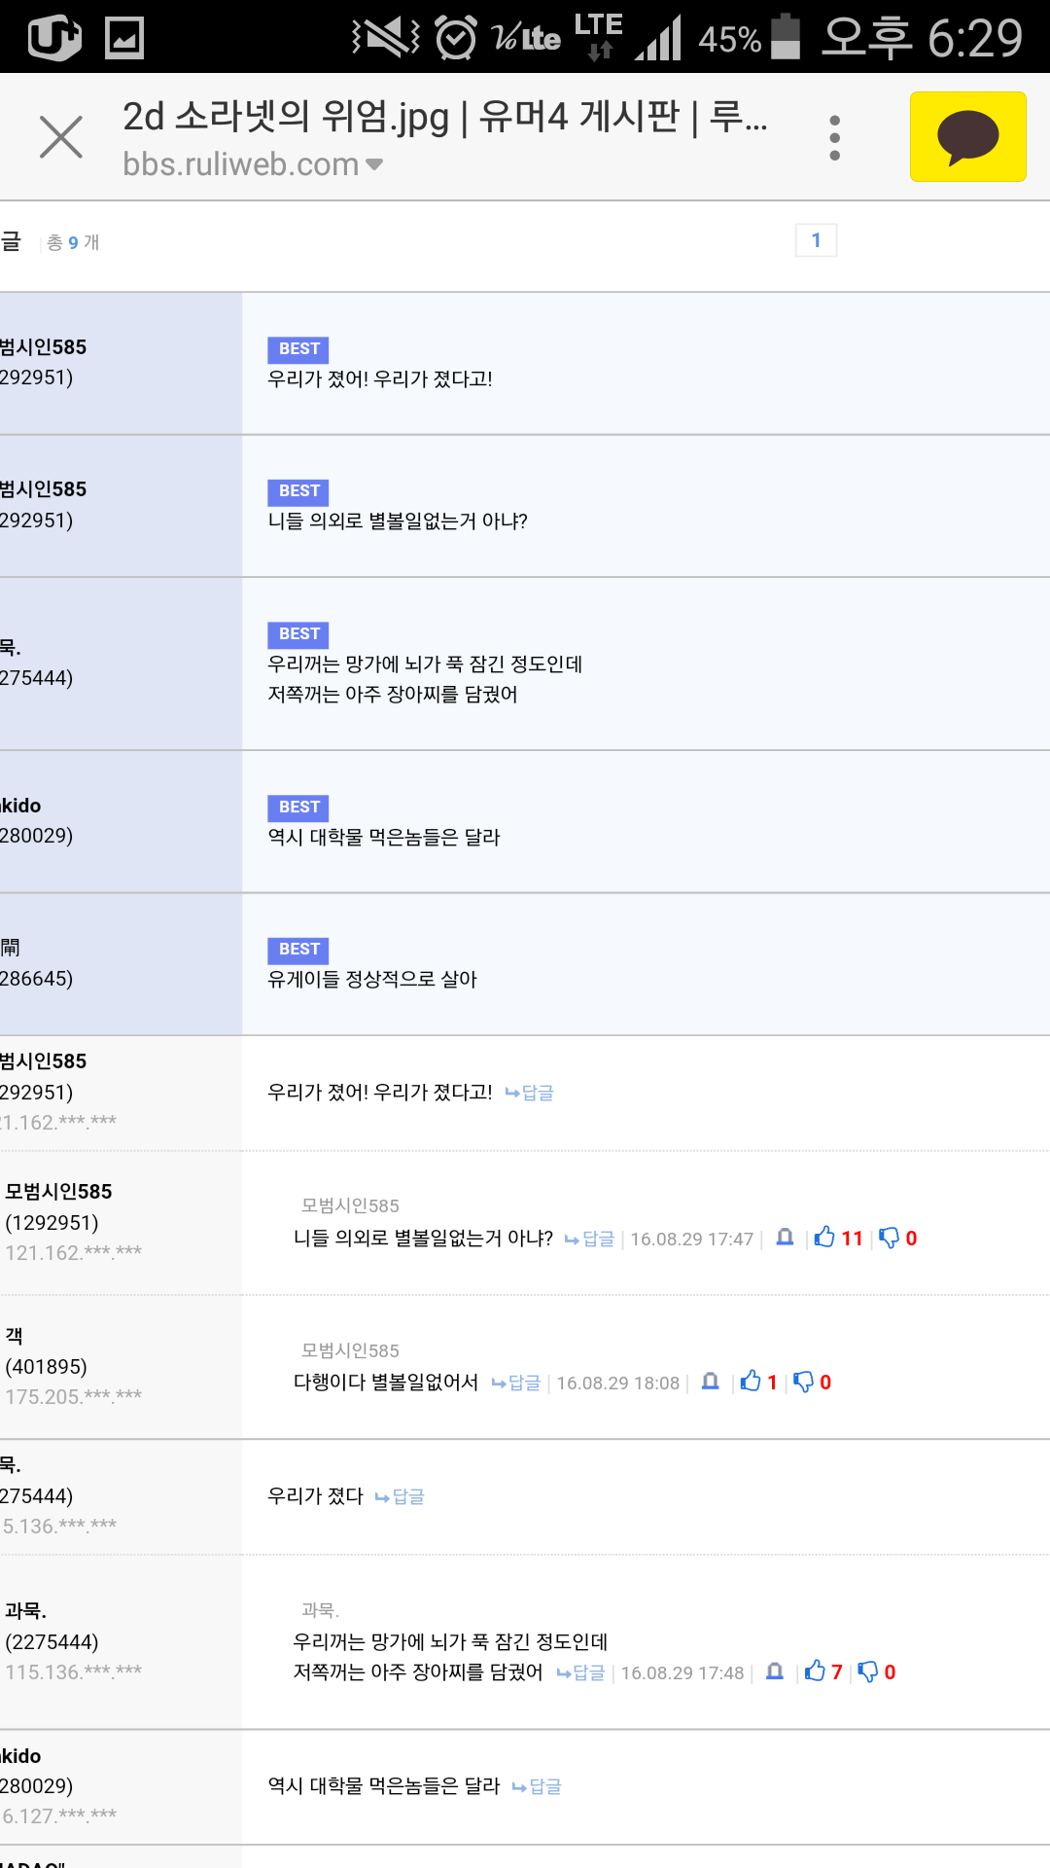Upvote the comment with 7 likes

point(815,1671)
